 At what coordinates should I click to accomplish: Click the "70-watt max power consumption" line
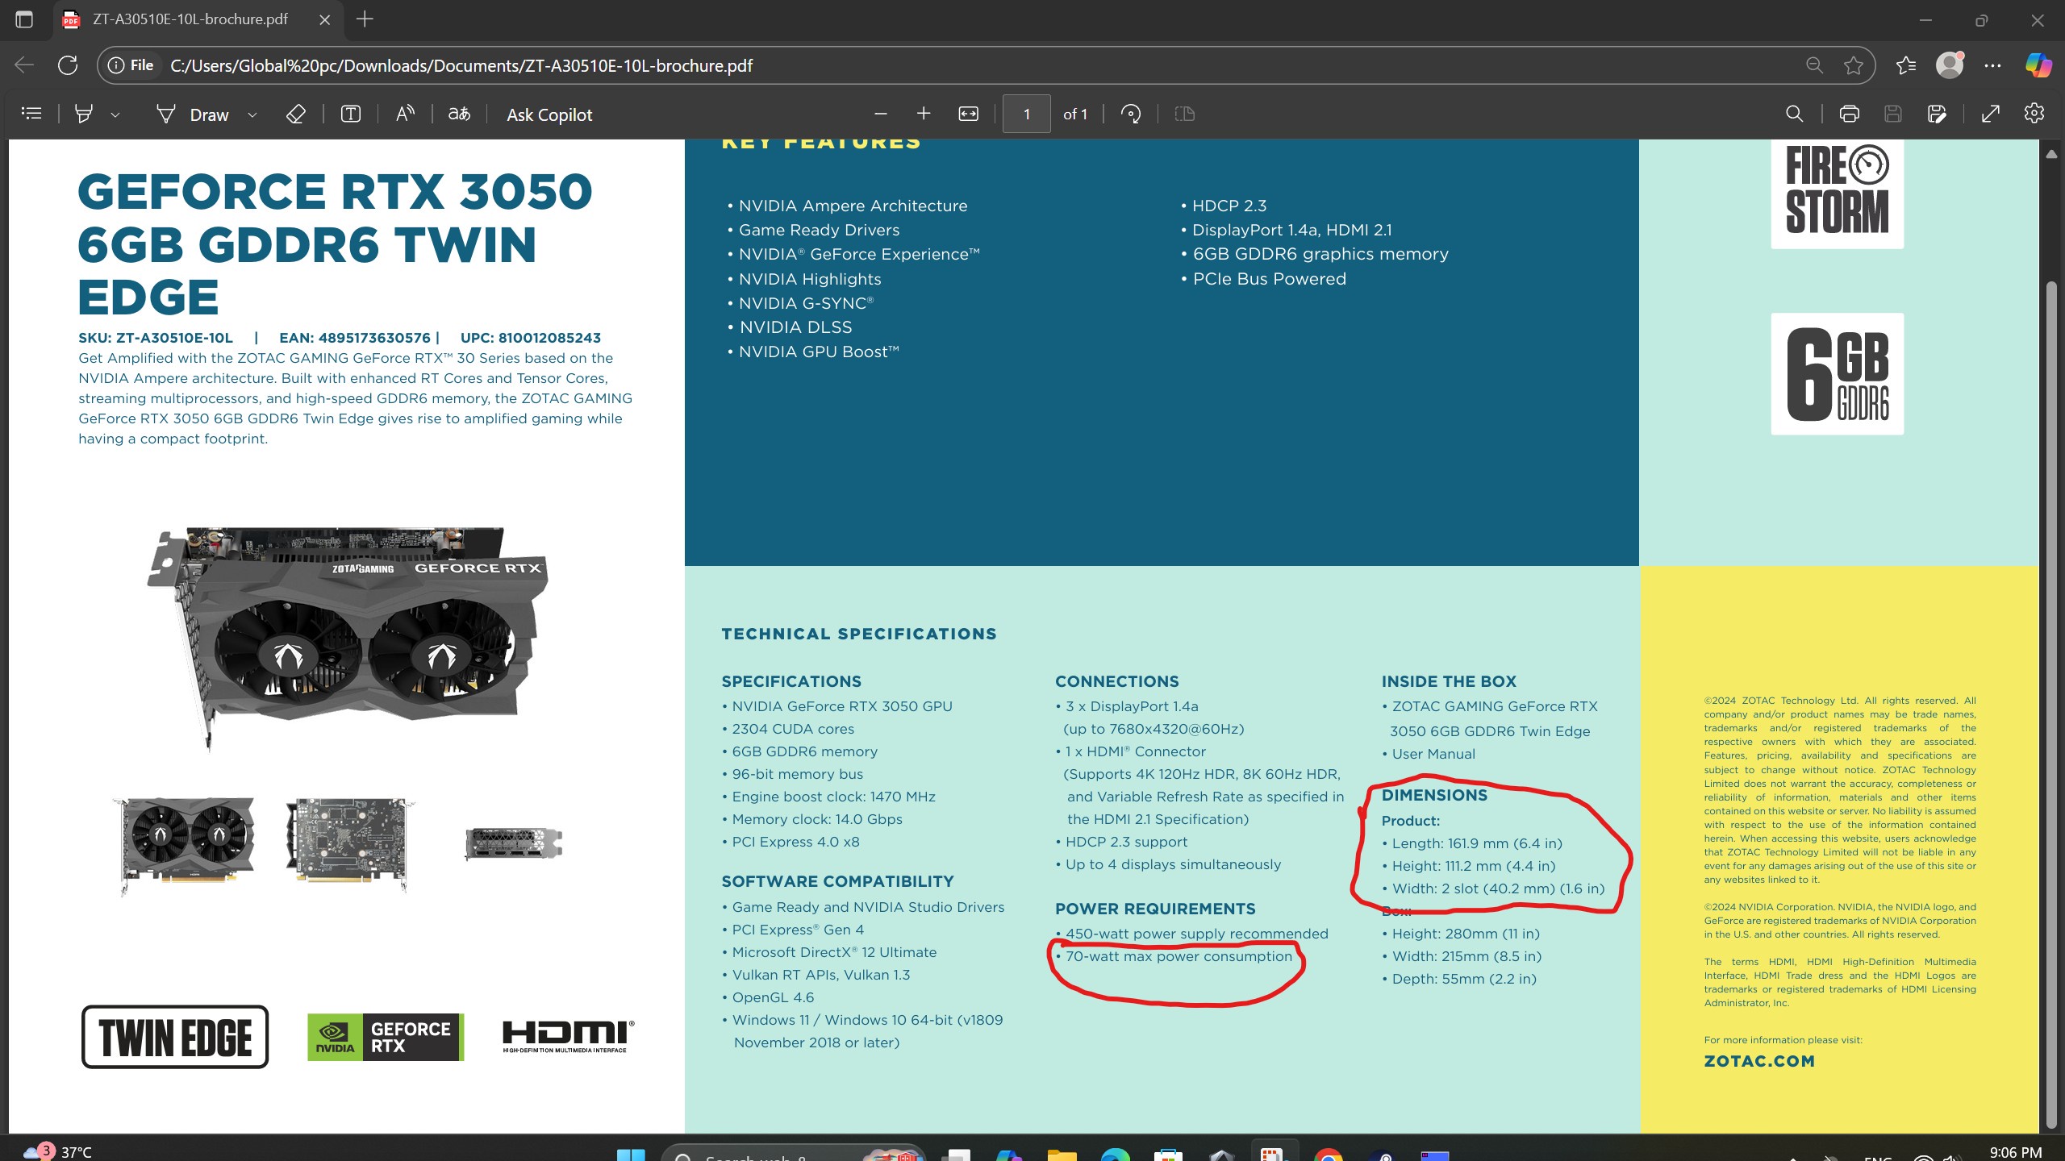click(1179, 956)
